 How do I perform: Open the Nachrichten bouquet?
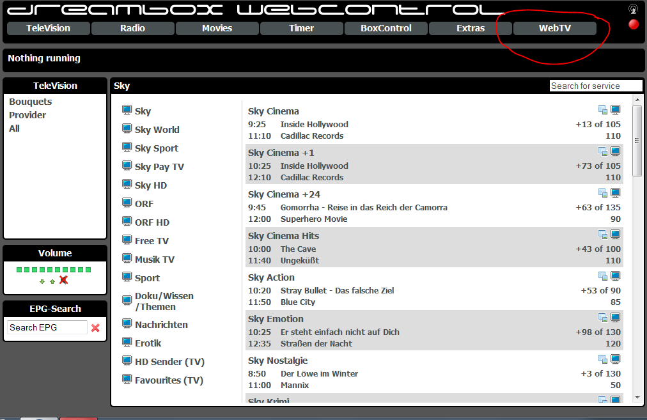(161, 325)
